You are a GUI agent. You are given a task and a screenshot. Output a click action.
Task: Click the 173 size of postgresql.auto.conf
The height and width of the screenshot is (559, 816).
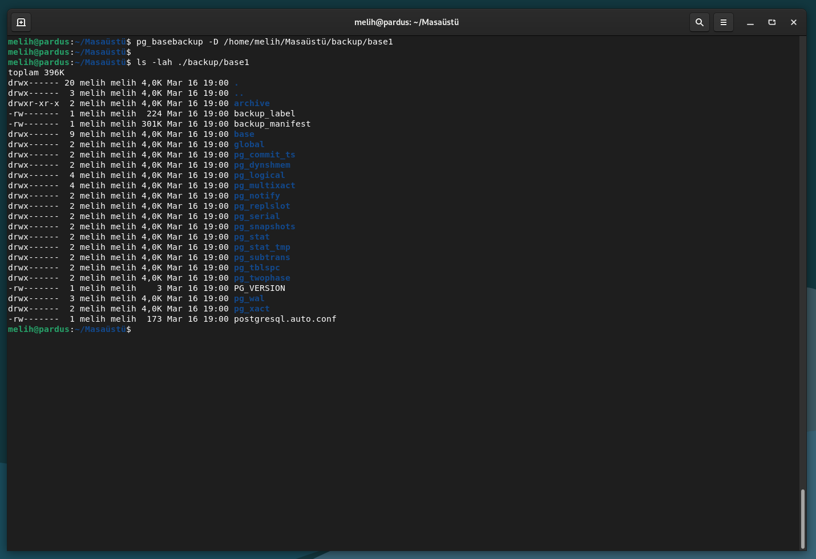[154, 319]
